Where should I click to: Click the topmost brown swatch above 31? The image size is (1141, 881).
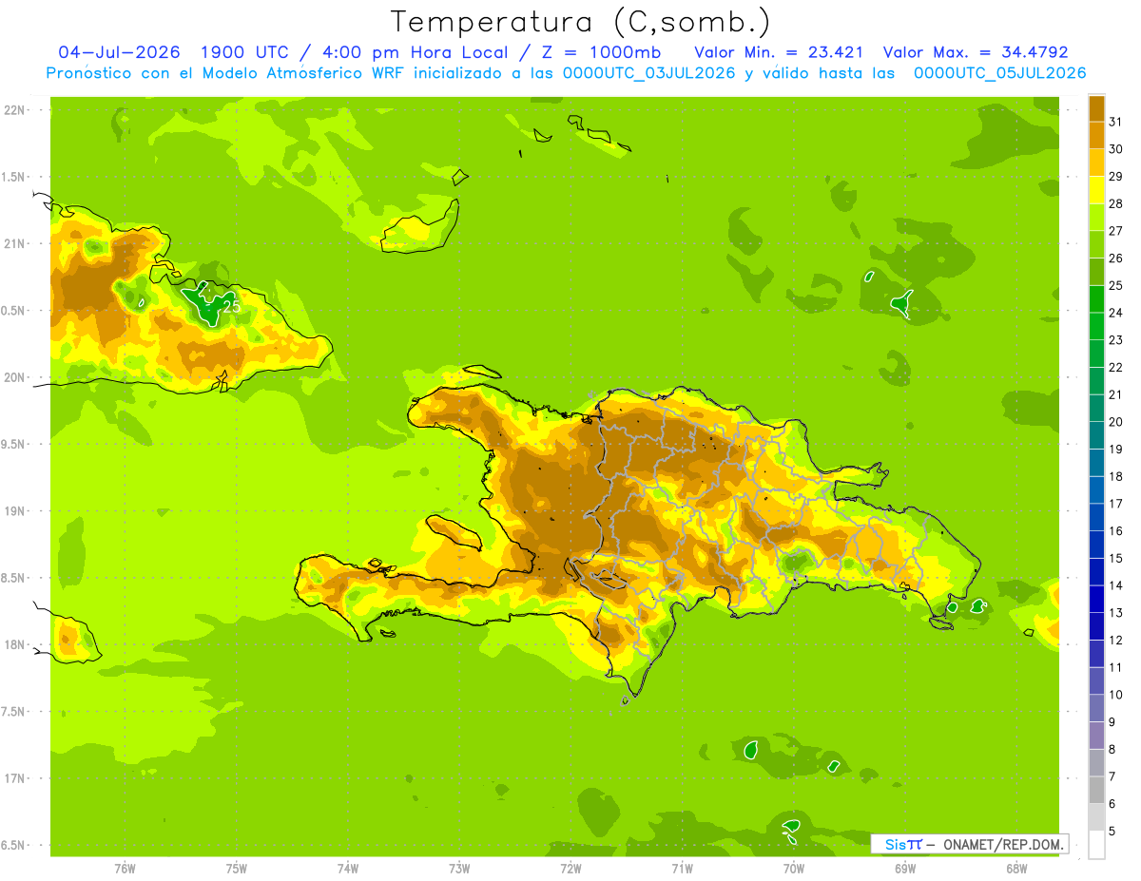[1096, 108]
